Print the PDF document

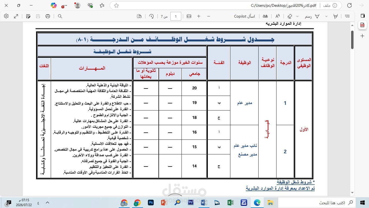tap(48, 16)
